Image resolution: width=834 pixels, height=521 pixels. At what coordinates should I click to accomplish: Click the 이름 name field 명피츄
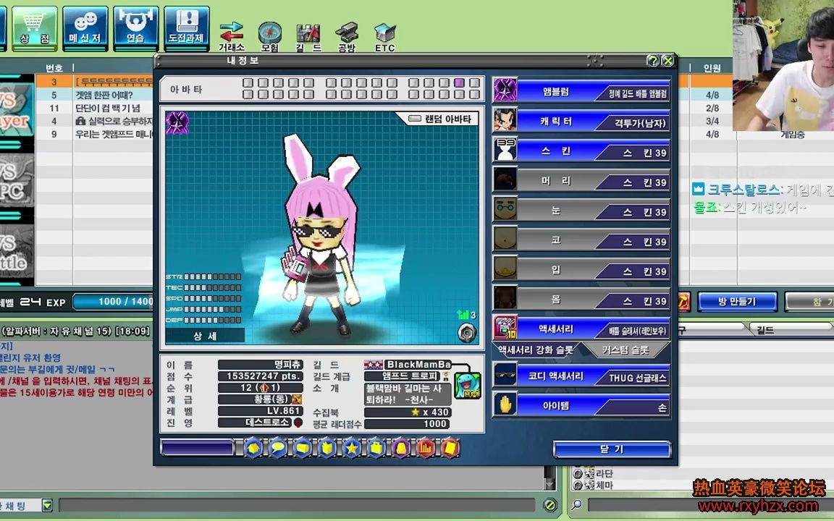[x=260, y=365]
